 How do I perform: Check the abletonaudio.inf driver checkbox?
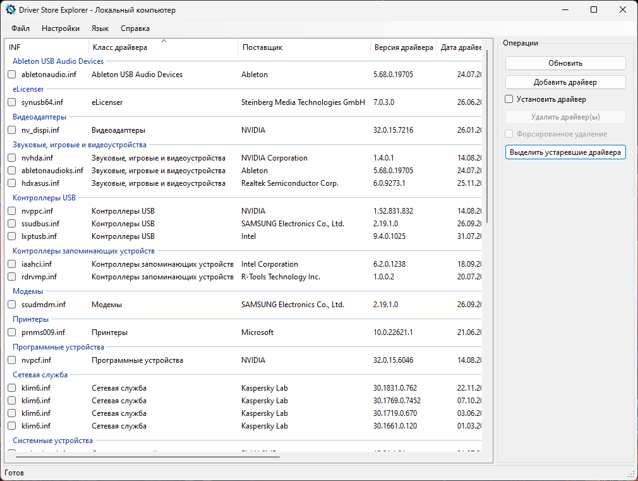[x=12, y=75]
